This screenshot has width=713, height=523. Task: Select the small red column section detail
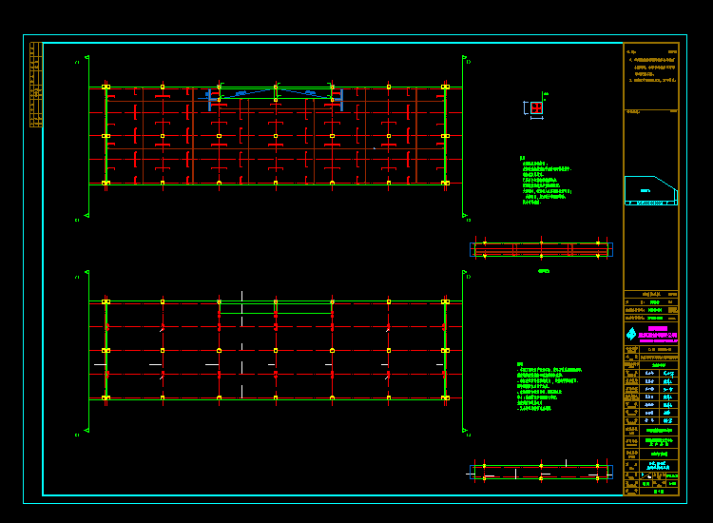[x=536, y=108]
